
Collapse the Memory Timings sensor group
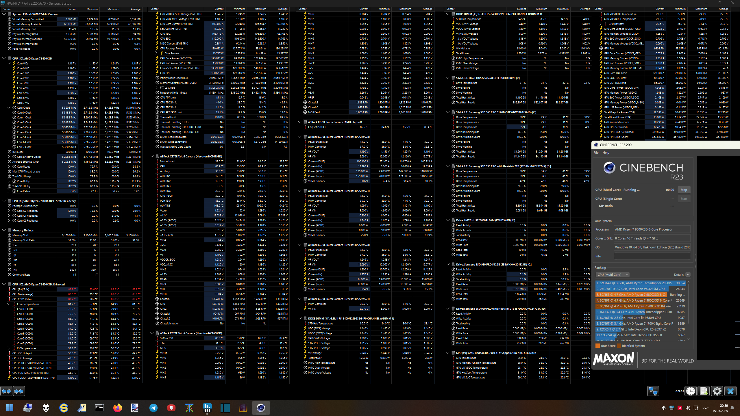[4, 230]
